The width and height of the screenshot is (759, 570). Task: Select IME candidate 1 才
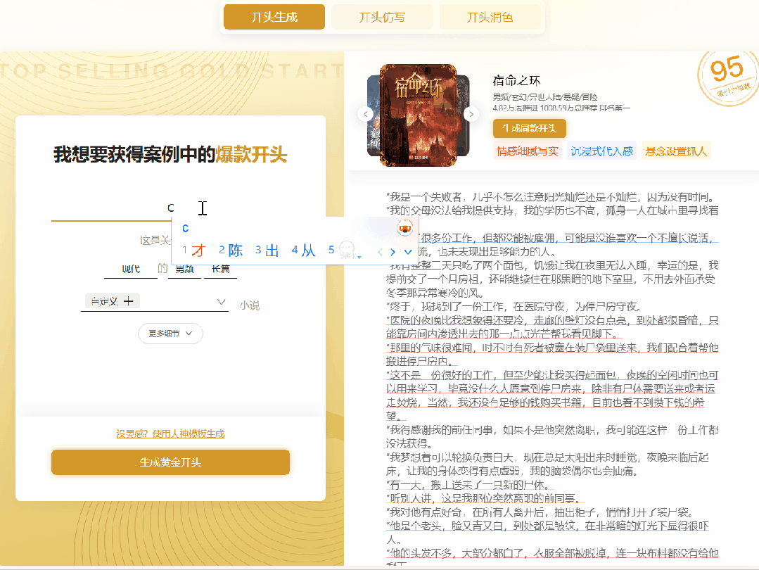194,251
